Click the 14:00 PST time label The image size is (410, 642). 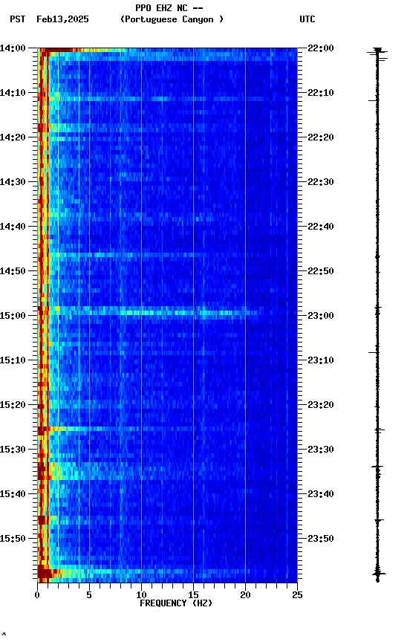click(13, 48)
